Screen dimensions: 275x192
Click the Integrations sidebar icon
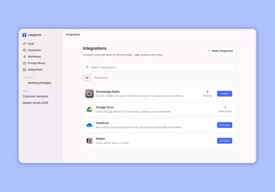[24, 70]
